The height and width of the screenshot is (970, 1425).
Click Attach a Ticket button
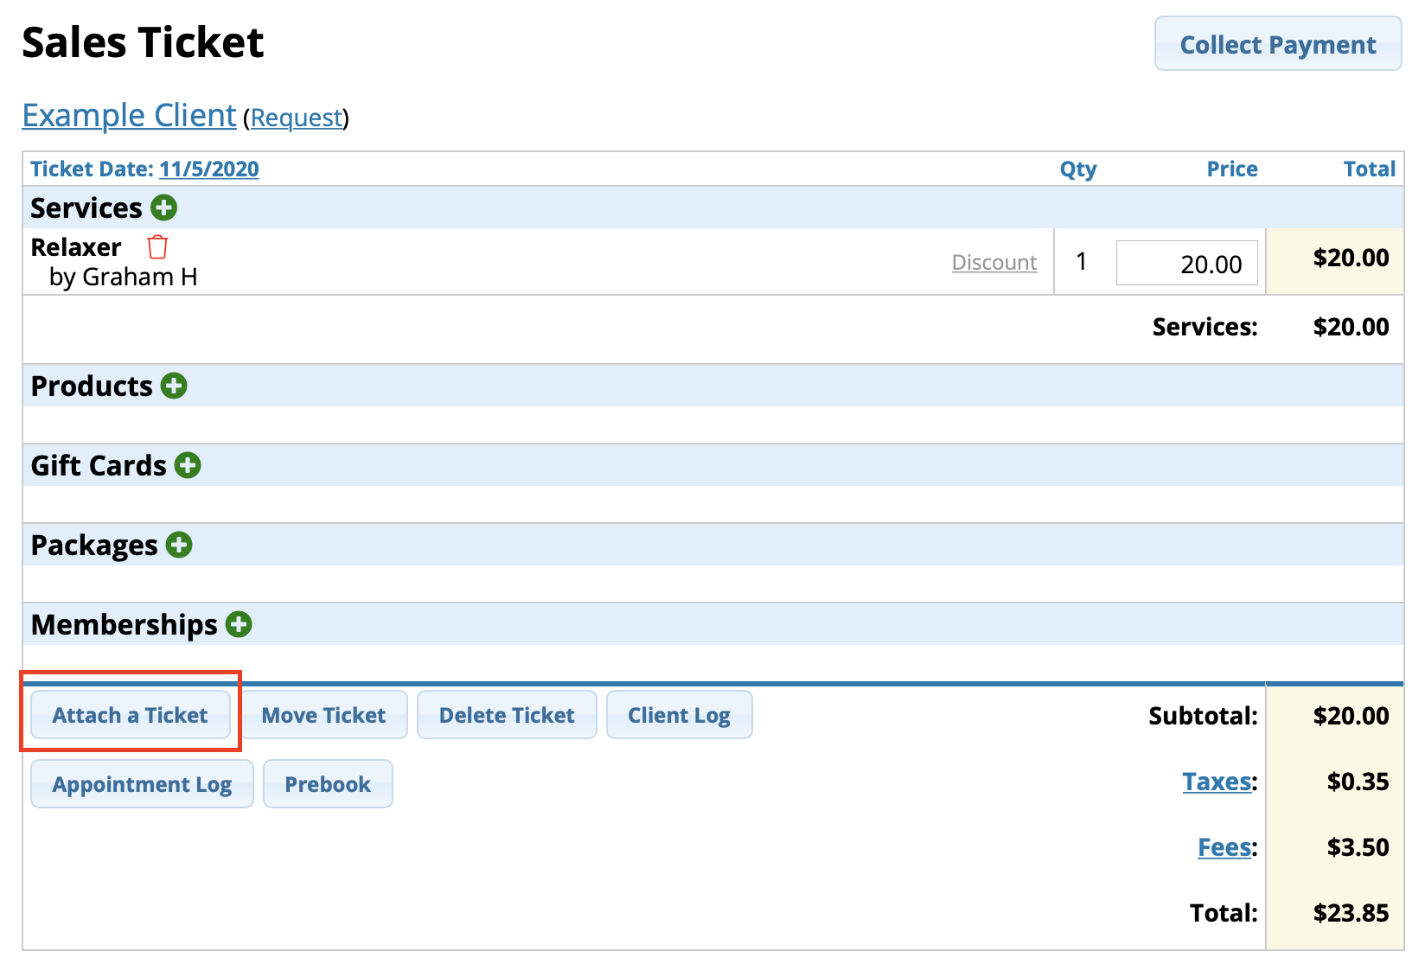(x=131, y=715)
